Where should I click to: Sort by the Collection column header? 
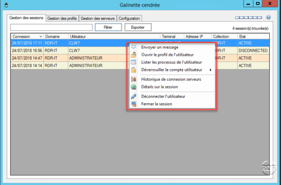pyautogui.click(x=224, y=37)
